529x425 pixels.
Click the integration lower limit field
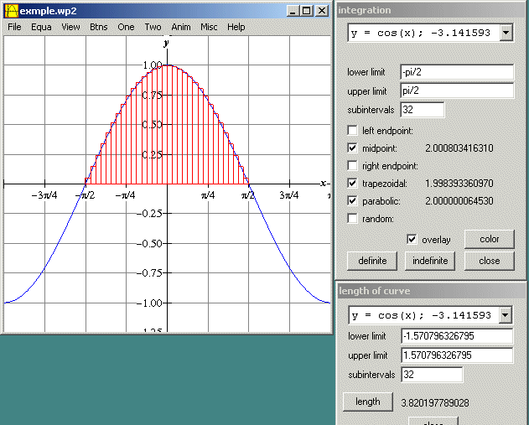click(456, 73)
